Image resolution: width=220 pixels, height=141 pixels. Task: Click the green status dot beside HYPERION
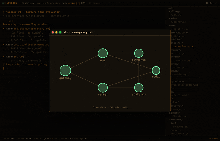pyautogui.click(x=3, y=3)
